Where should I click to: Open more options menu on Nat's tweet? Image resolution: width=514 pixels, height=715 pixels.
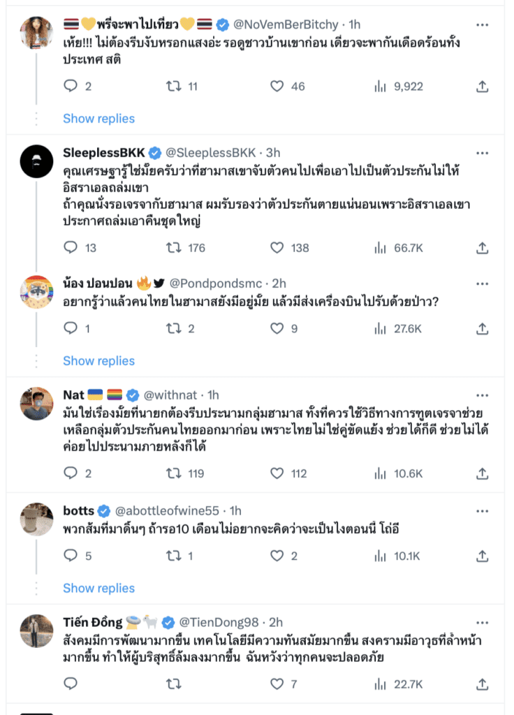click(x=482, y=395)
